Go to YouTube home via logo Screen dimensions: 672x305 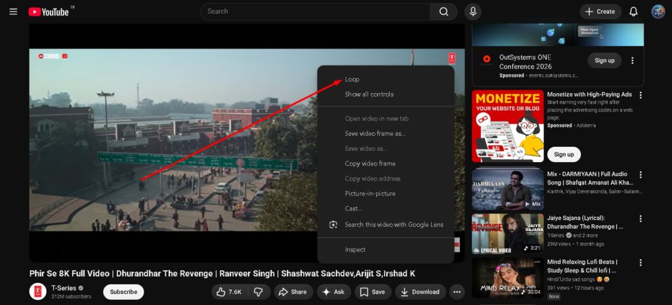[49, 12]
